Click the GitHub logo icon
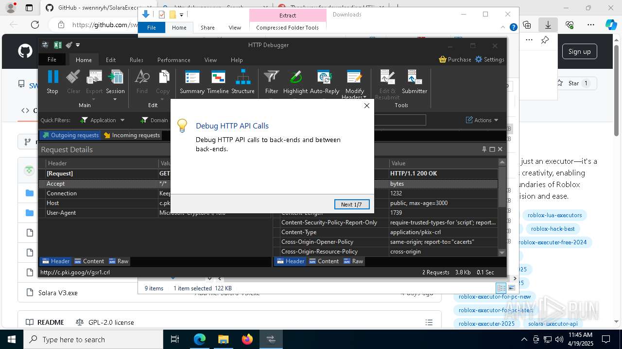Screen dimensions: 622x349 coord(25,51)
